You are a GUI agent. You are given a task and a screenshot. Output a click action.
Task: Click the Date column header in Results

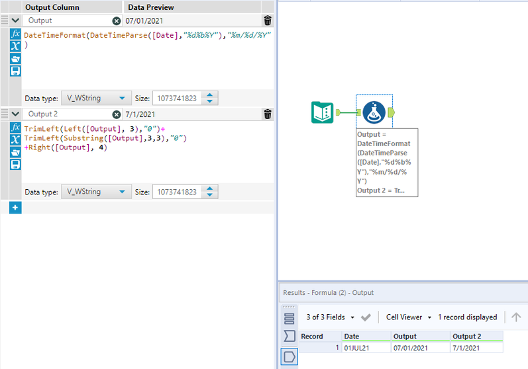pyautogui.click(x=366, y=336)
